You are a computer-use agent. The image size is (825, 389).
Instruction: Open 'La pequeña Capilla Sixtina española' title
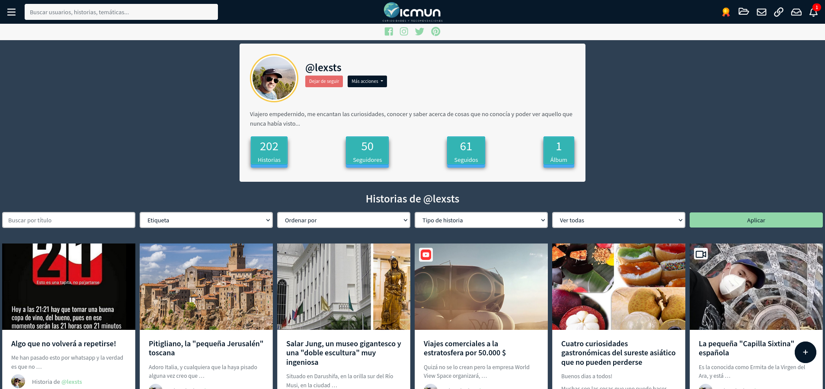pyautogui.click(x=746, y=348)
